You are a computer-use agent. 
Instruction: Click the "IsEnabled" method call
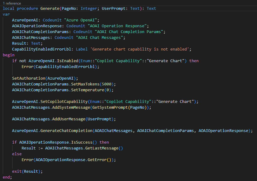point(67,61)
